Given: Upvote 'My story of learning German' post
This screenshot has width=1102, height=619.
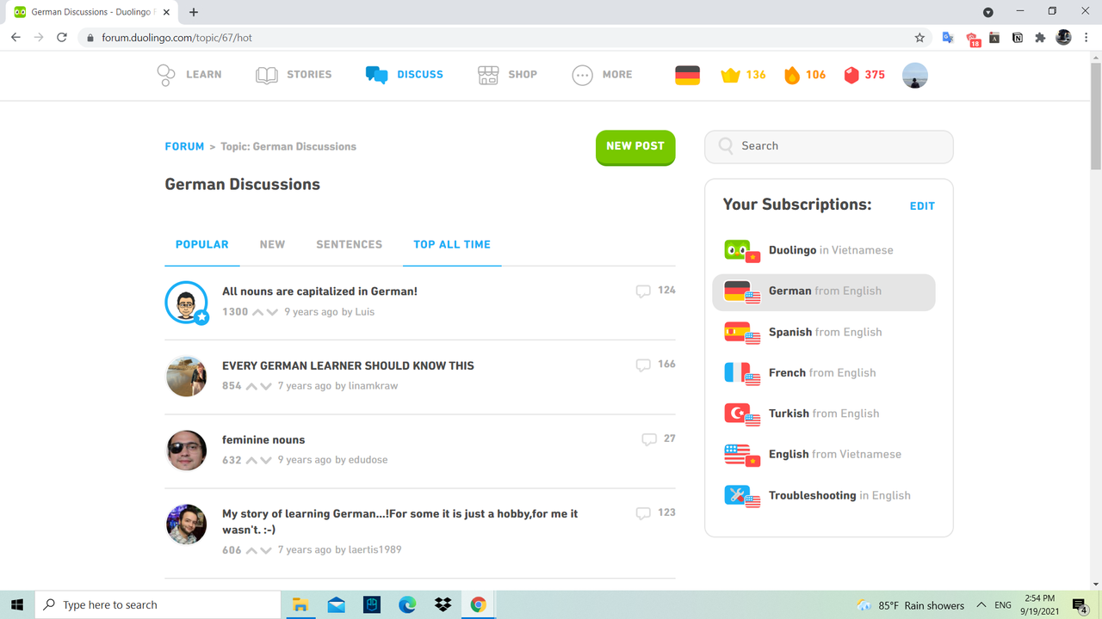Looking at the screenshot, I should pyautogui.click(x=251, y=550).
